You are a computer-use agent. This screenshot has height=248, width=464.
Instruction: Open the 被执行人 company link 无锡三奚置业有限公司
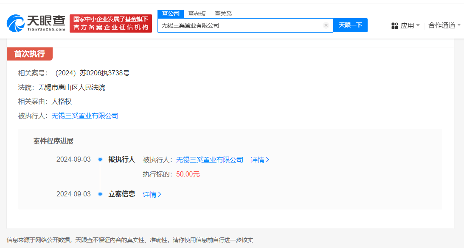click(x=85, y=116)
